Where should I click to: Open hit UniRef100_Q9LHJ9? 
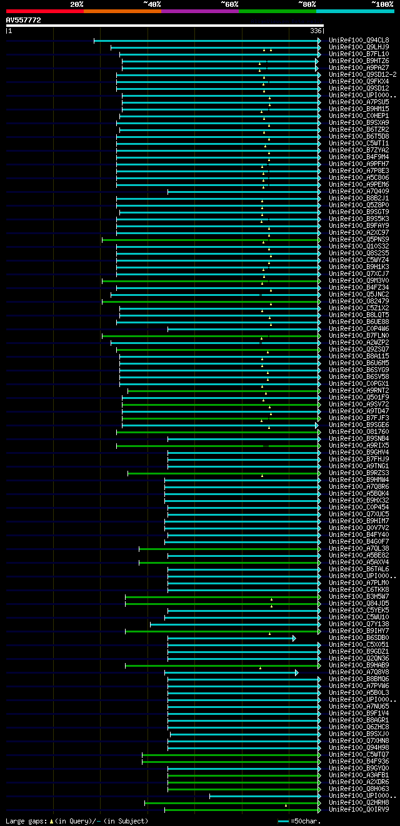359,47
